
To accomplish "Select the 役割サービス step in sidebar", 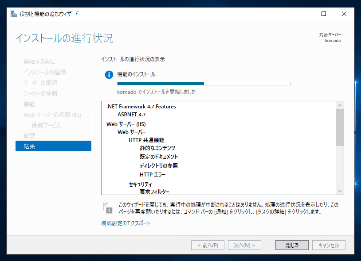I will 46,125.
